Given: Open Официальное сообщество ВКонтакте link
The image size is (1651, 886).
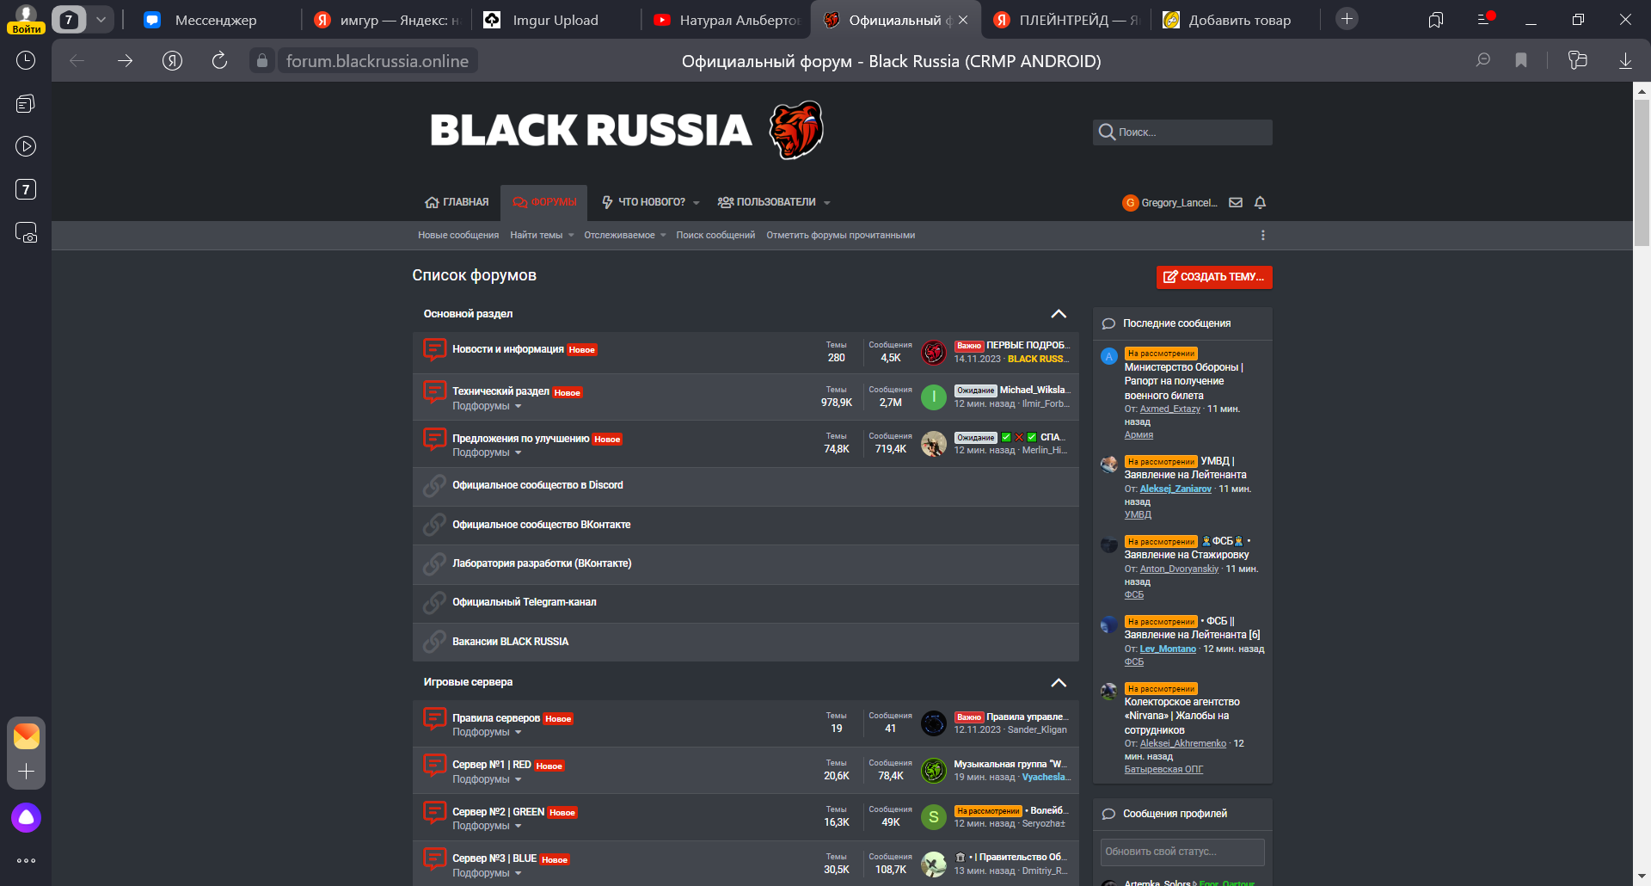Looking at the screenshot, I should coord(542,525).
